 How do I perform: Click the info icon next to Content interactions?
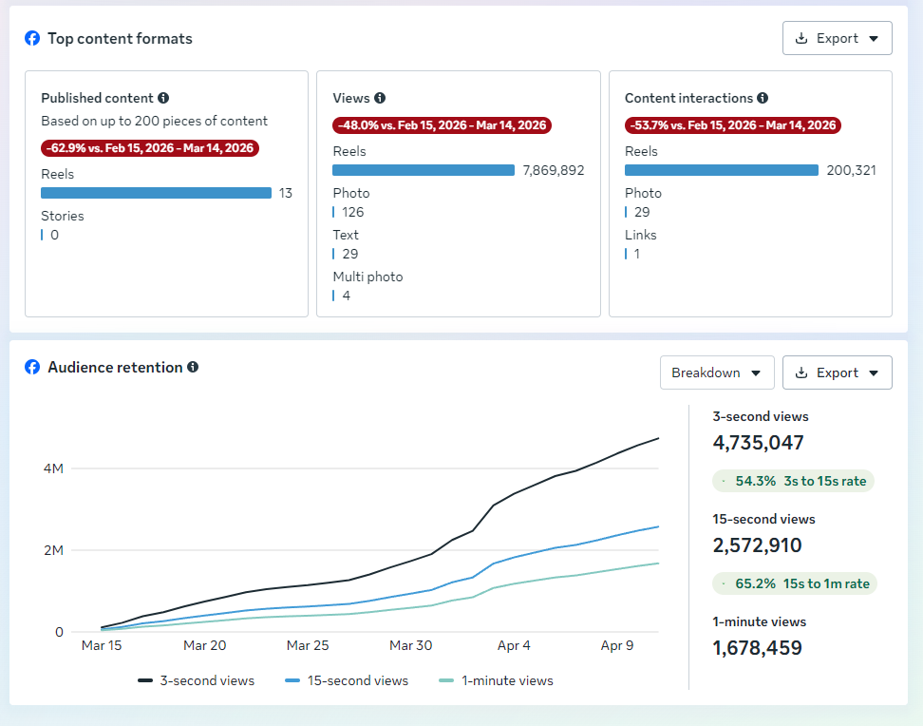763,98
